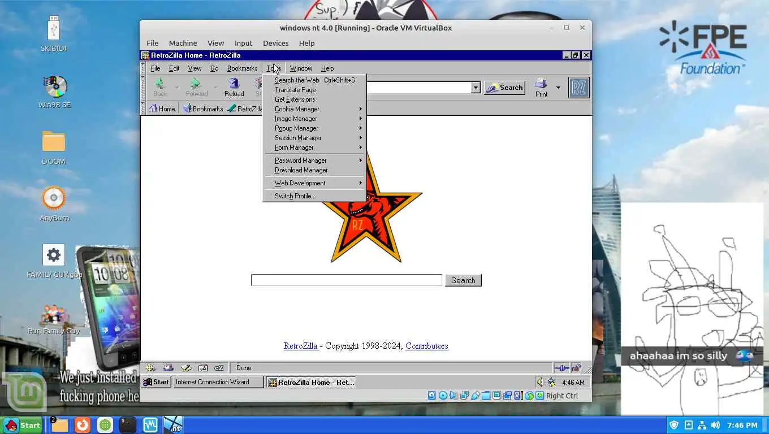Expand the Image Manager submenu
Image resolution: width=769 pixels, height=434 pixels.
click(x=314, y=119)
